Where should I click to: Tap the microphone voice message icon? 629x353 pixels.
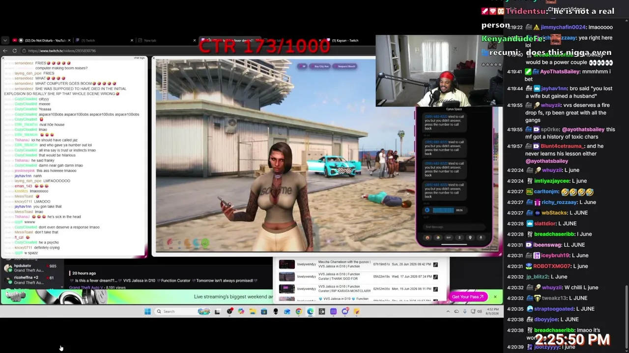481,238
